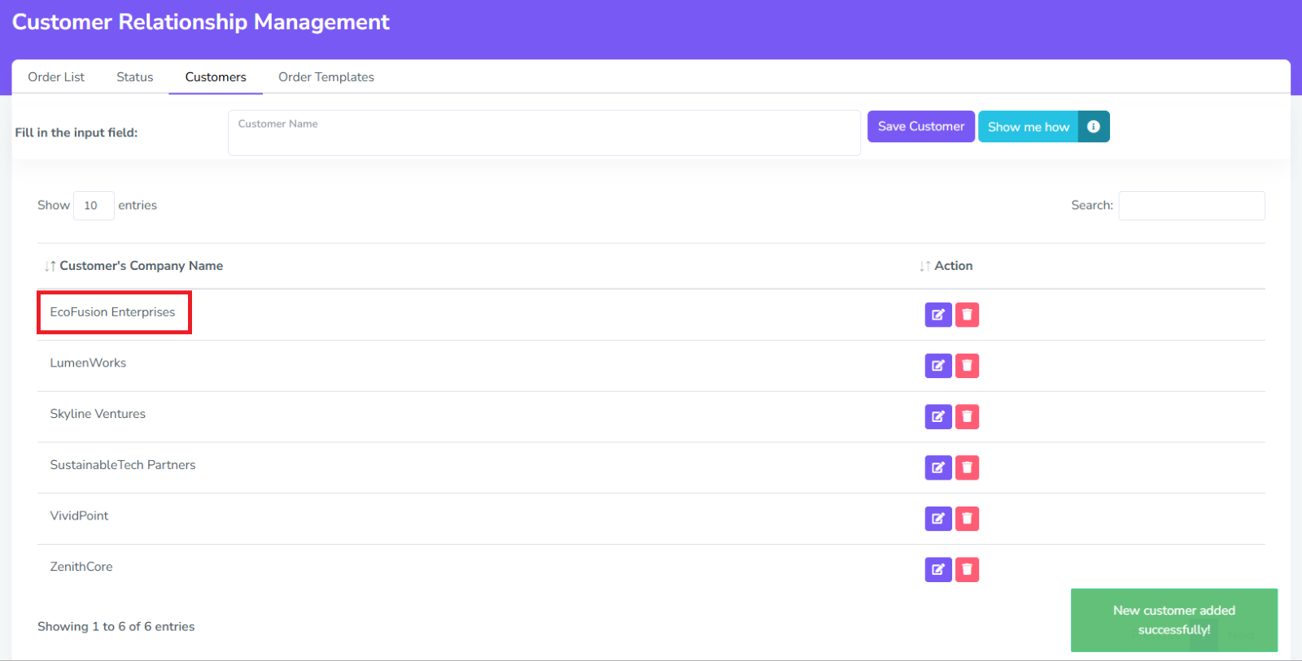Edit the VividPoint customer row
The height and width of the screenshot is (661, 1302).
(x=937, y=519)
